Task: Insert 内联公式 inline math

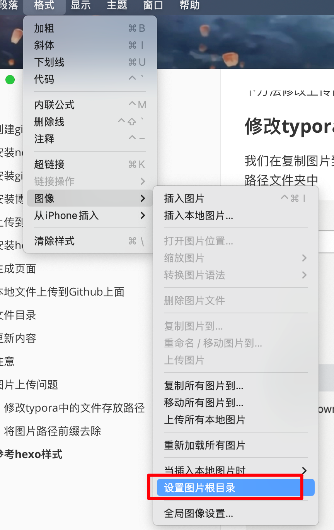Action: coord(54,105)
